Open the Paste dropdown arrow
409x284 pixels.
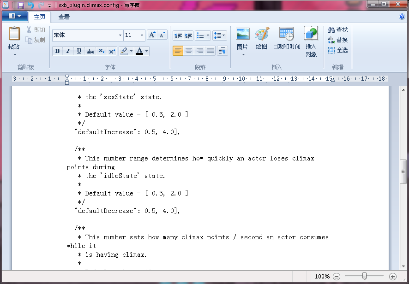[x=15, y=54]
